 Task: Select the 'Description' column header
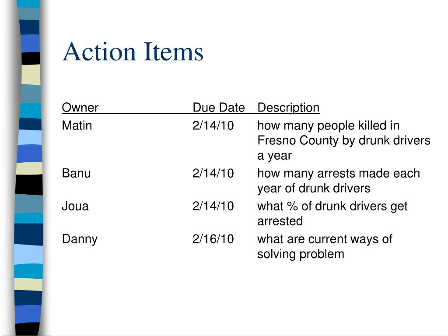[x=288, y=108]
